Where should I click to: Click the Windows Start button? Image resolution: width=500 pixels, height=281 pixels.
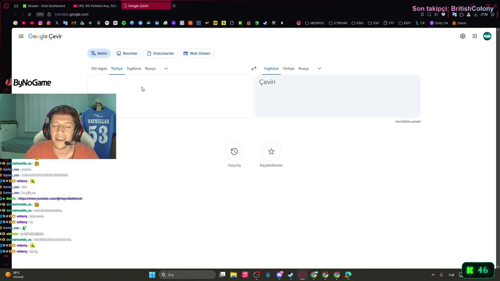152,275
